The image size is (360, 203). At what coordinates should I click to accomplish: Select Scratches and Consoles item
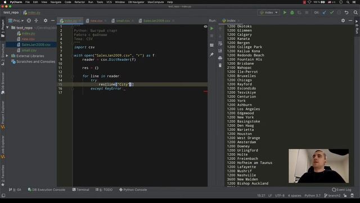click(35, 61)
